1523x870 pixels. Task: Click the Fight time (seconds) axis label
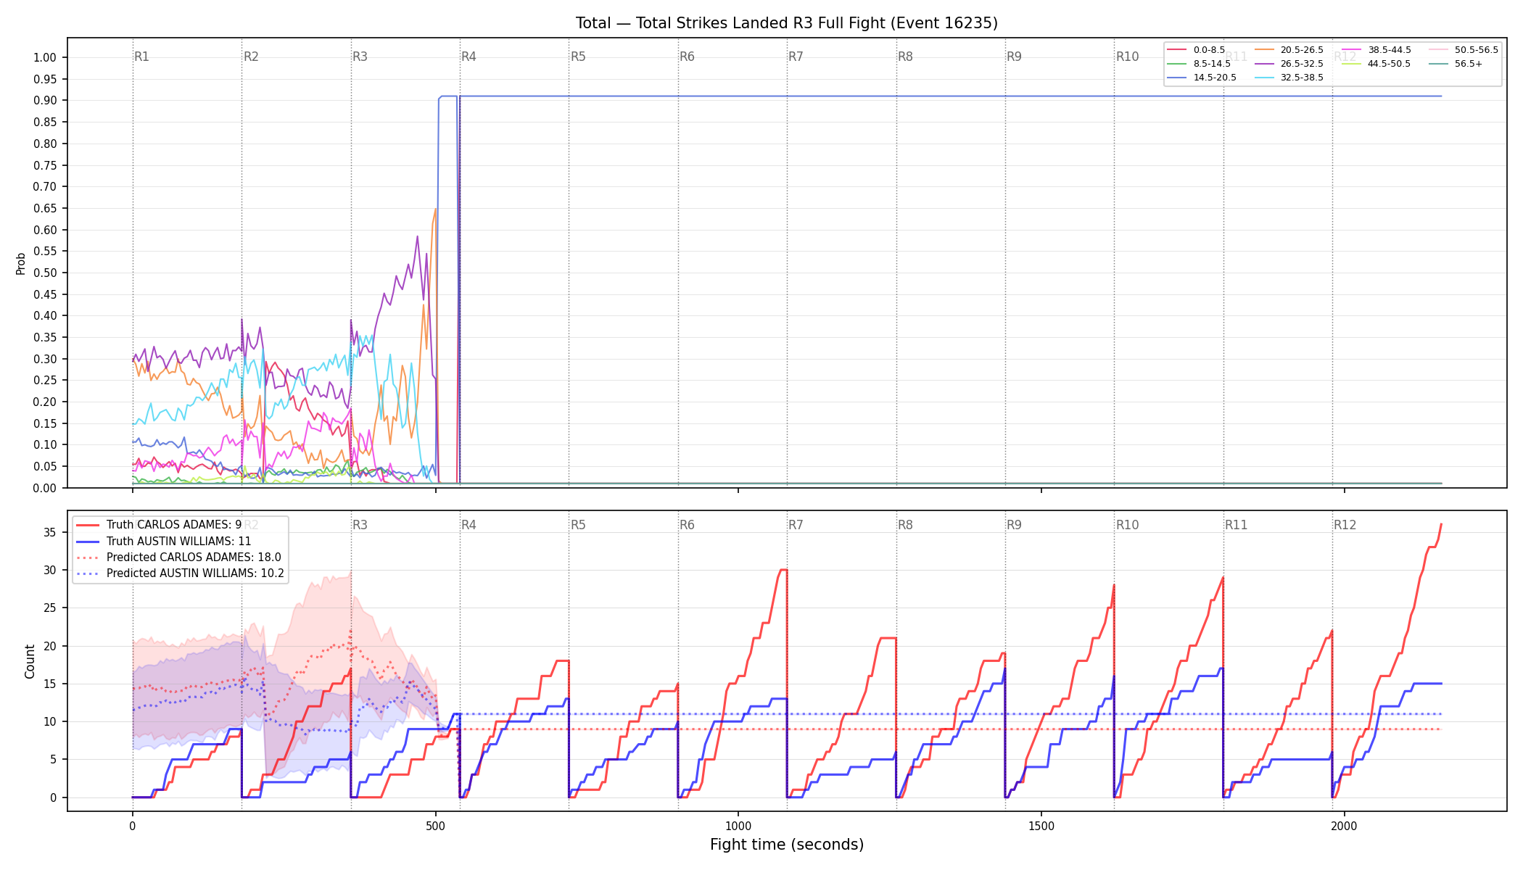pyautogui.click(x=787, y=845)
